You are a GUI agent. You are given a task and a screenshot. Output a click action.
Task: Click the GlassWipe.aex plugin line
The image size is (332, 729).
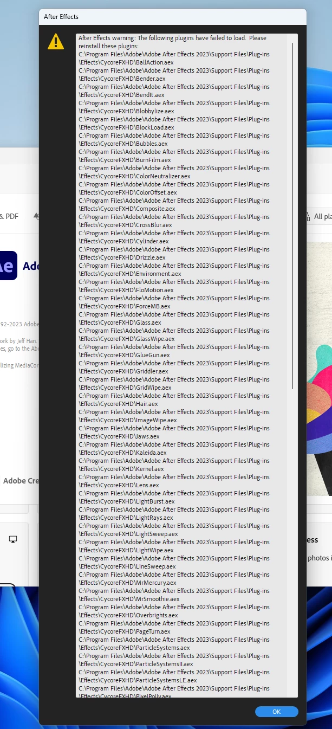[127, 339]
